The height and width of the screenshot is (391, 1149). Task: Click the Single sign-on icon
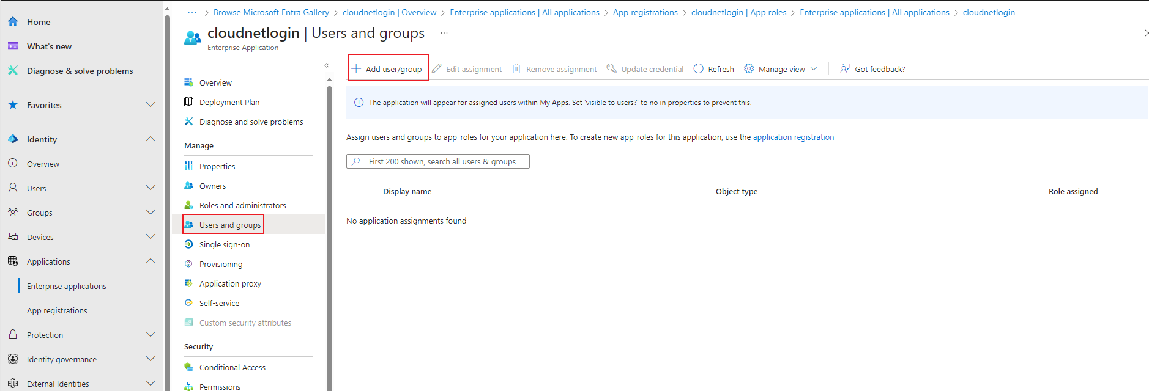189,244
